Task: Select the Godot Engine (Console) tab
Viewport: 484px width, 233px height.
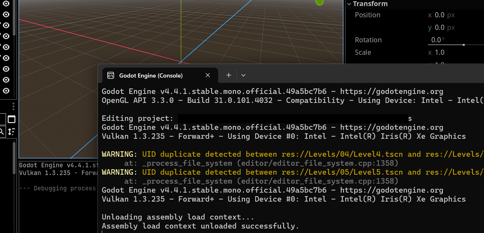Action: [x=160, y=76]
